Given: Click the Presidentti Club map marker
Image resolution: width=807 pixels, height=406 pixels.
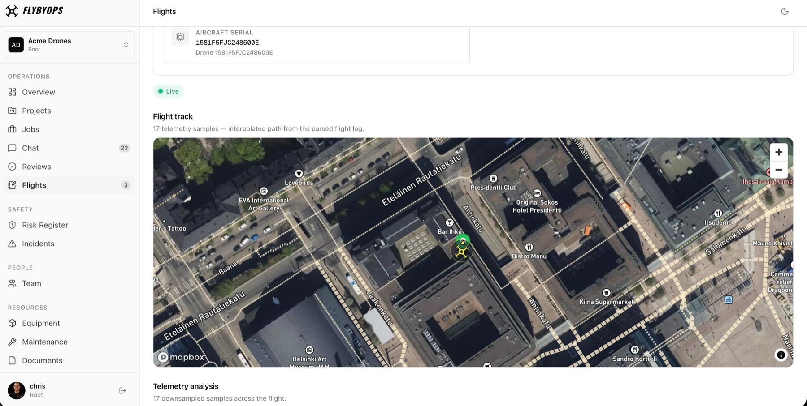Looking at the screenshot, I should tap(493, 178).
